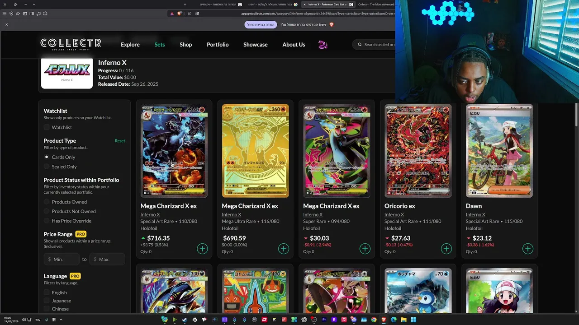Select the Cards Only radio option
Image resolution: width=579 pixels, height=325 pixels.
[x=47, y=157]
